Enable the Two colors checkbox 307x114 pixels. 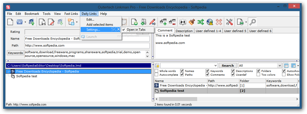(x=258, y=75)
